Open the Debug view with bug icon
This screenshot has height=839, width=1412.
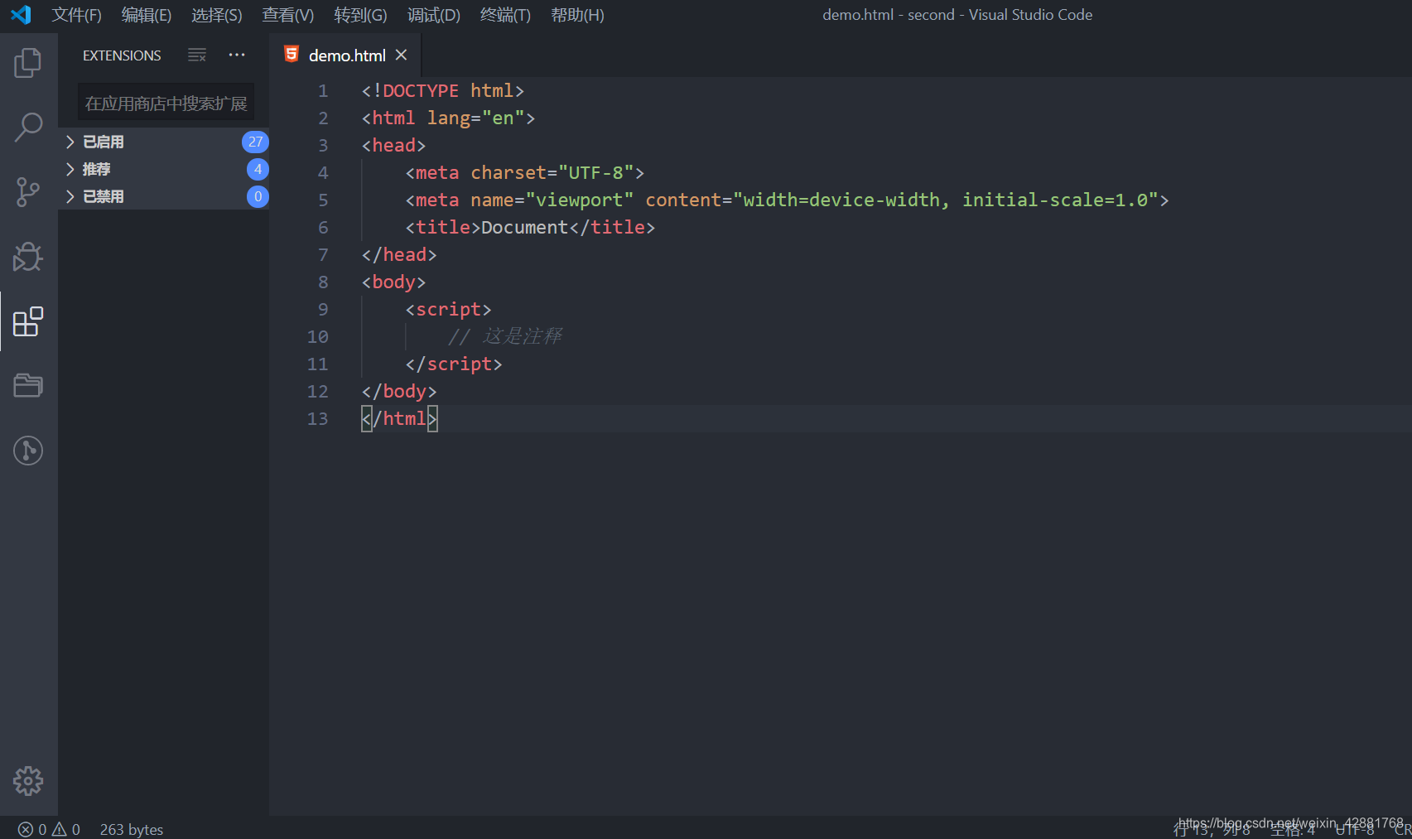pyautogui.click(x=28, y=257)
